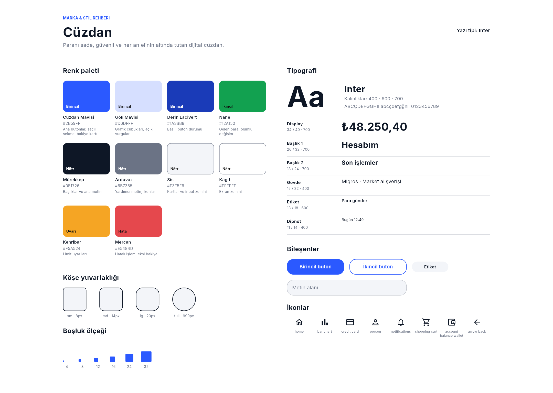Click the gray Arduvaz swatch
The width and height of the screenshot is (553, 393).
tap(139, 159)
